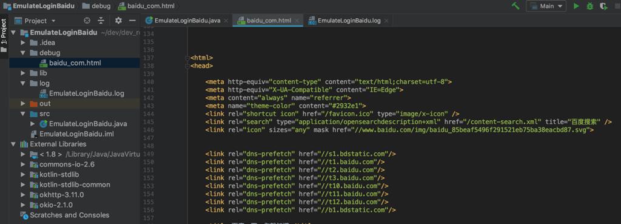Hide the Project panel minus icon
Screen dimensions: 621x224
132,21
